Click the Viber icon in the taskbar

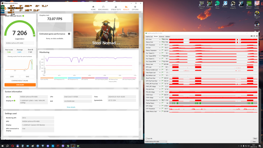point(63,146)
